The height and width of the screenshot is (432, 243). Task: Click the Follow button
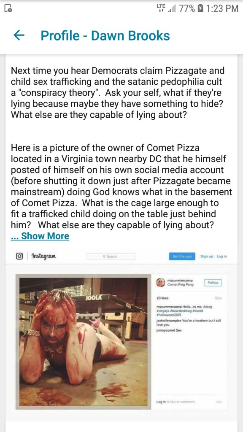(x=213, y=282)
